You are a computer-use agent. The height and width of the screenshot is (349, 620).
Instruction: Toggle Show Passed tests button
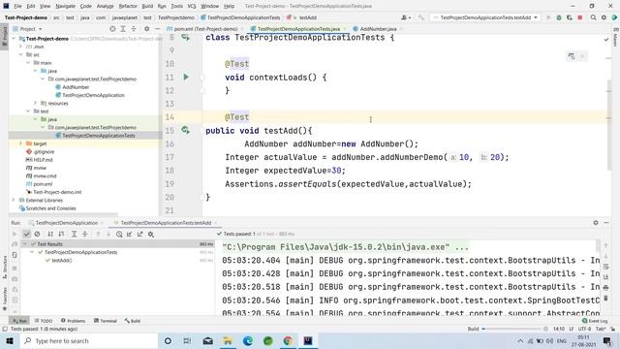click(x=26, y=235)
